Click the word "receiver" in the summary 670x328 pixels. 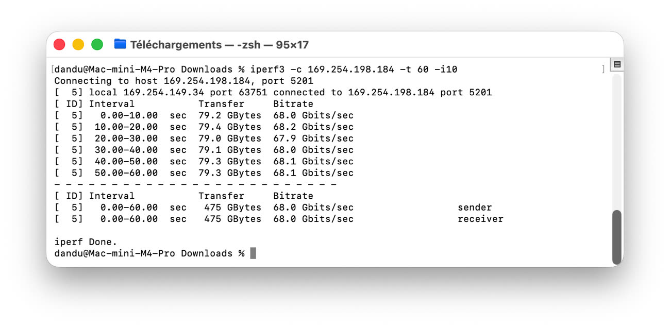coord(480,219)
